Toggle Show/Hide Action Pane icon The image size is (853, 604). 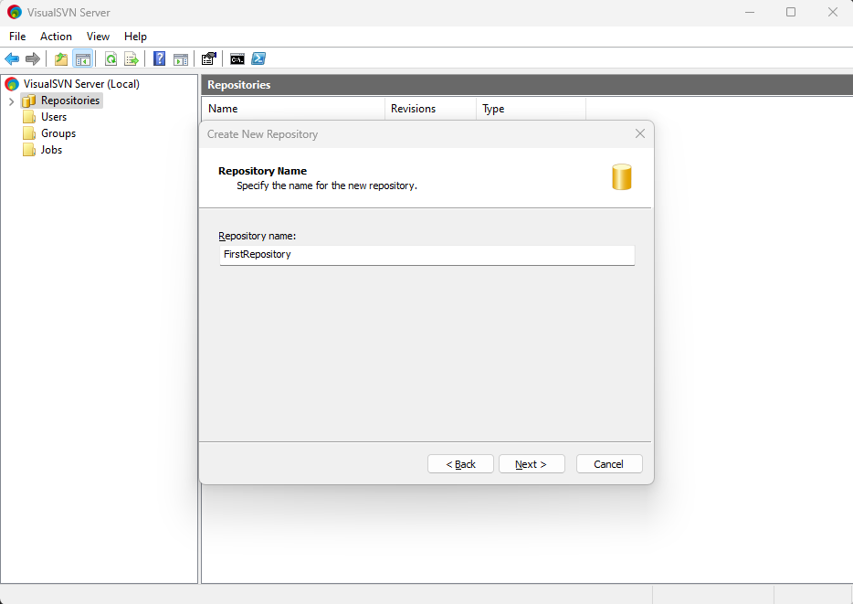[181, 59]
